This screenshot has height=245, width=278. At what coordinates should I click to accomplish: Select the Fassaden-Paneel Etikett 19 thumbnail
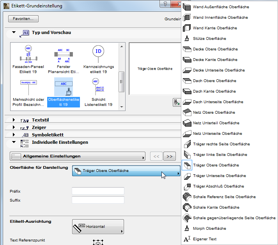(x=28, y=60)
